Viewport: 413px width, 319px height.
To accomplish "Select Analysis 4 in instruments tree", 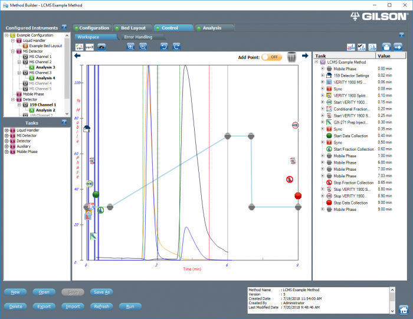I will click(x=45, y=78).
